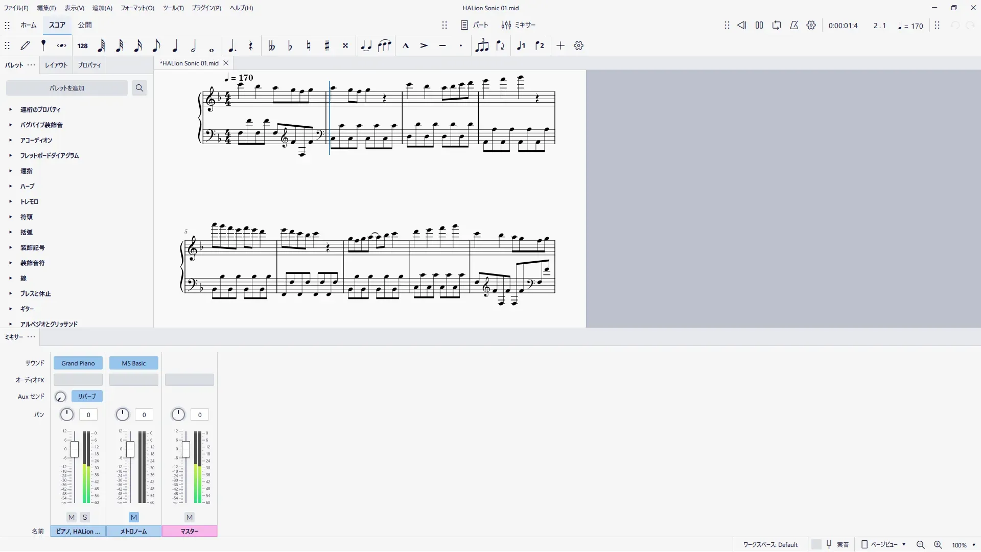Click the rewind playback button
981x552 pixels.
[x=742, y=25]
